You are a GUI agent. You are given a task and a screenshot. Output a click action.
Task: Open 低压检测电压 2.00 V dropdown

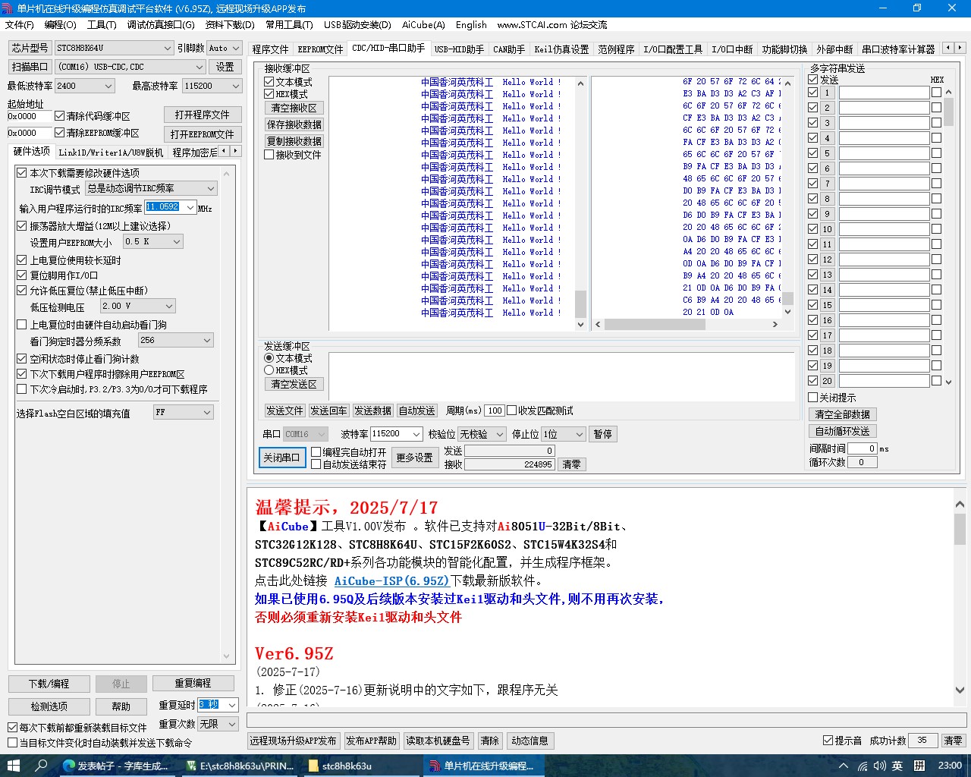138,306
